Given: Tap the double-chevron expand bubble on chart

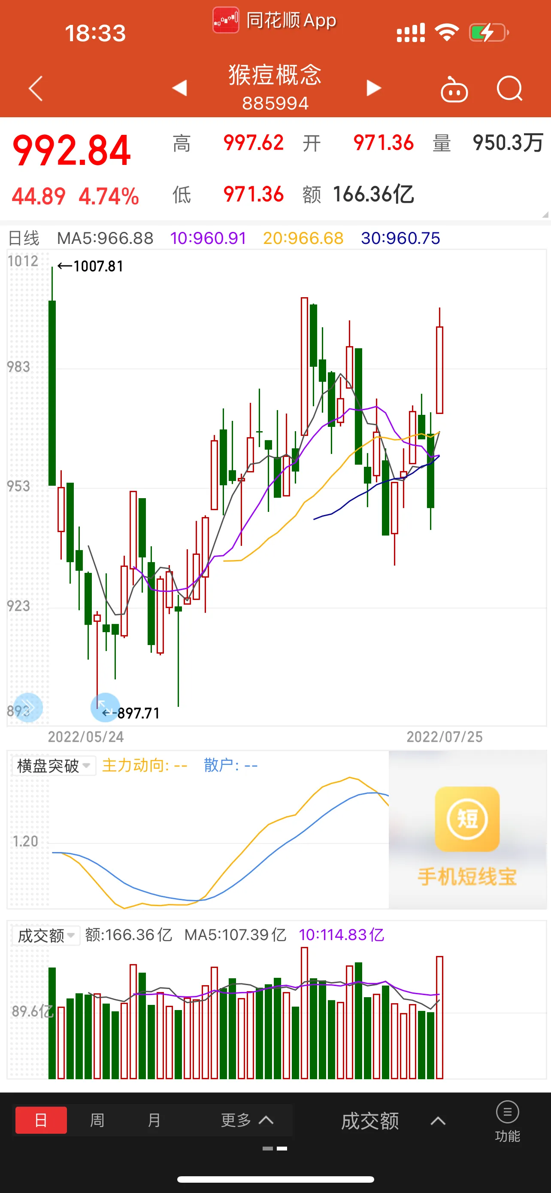Looking at the screenshot, I should pos(28,707).
